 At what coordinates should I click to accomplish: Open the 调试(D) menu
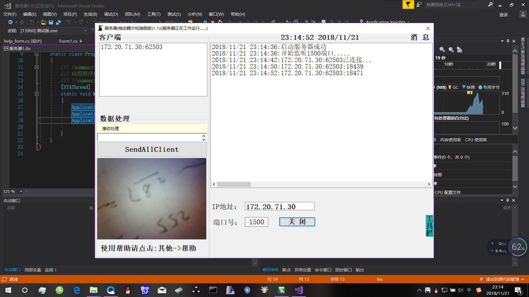pos(111,14)
